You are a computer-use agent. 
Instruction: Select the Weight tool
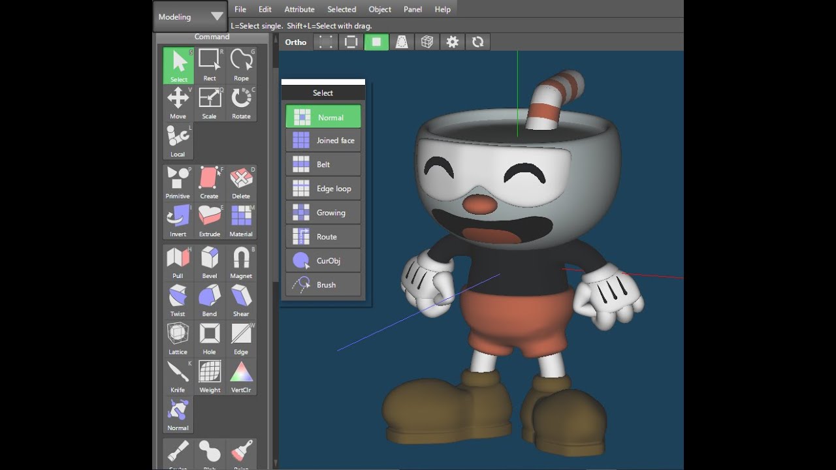[210, 377]
